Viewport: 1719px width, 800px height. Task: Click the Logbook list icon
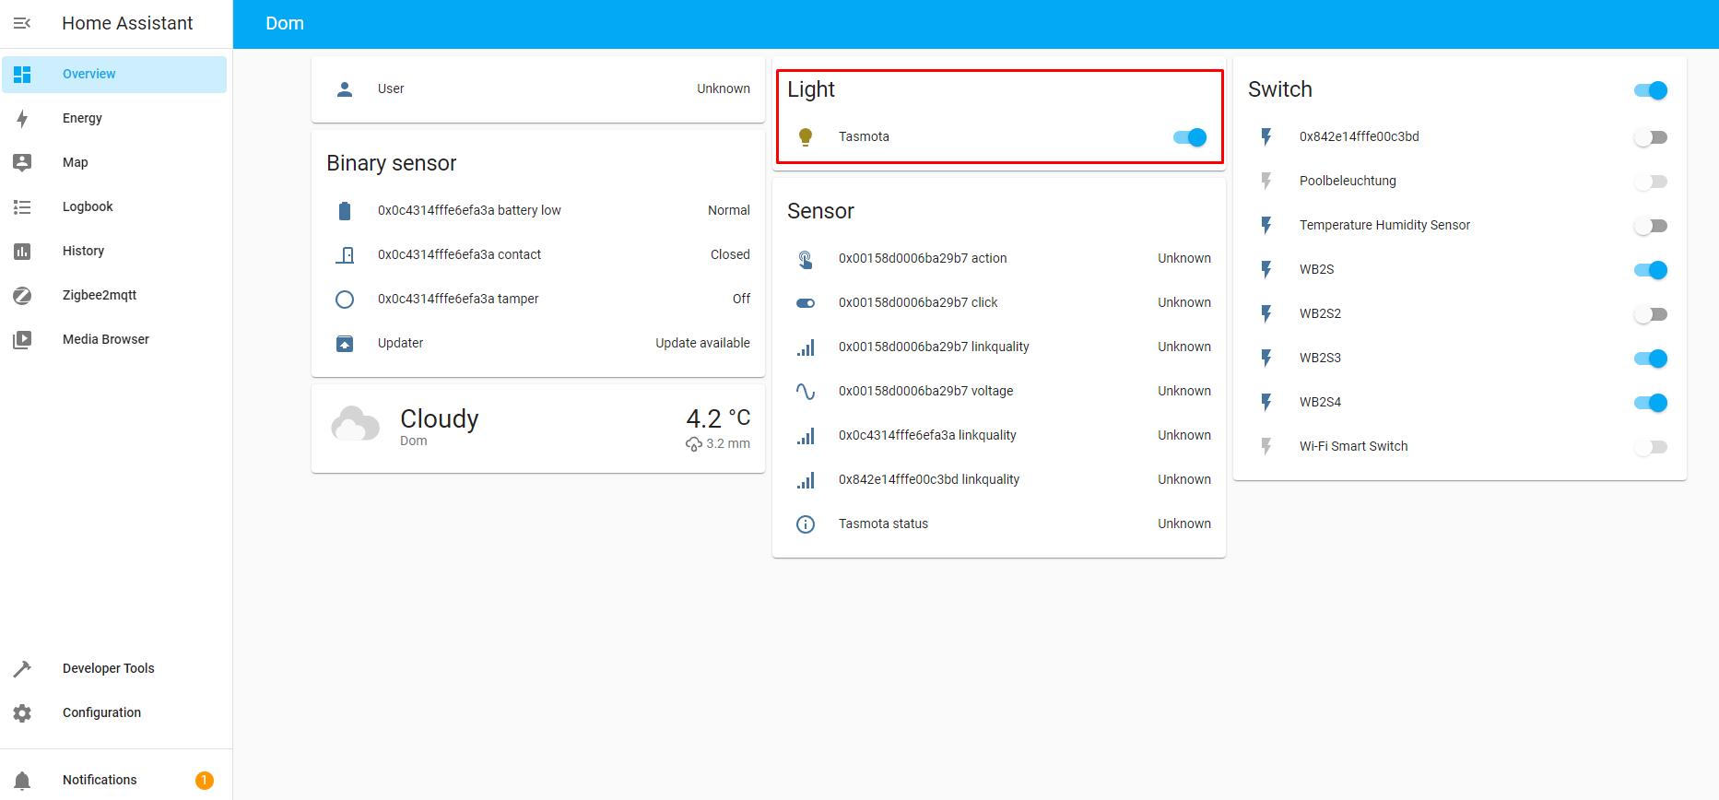tap(22, 206)
